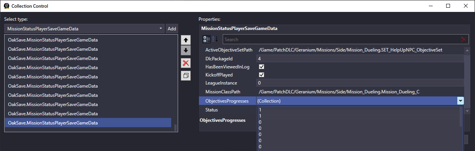This screenshot has width=475, height=151.
Task: Switch property grid to categorized view
Action: [207, 39]
